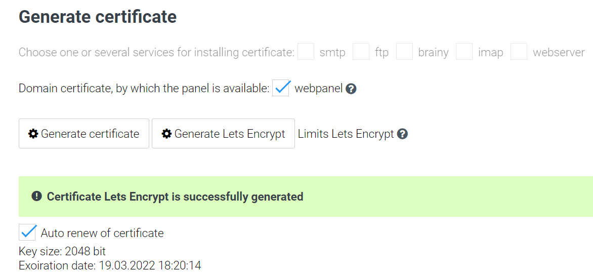Click the gear icon beside Generate Lets Encrypt
The image size is (593, 273).
[166, 134]
